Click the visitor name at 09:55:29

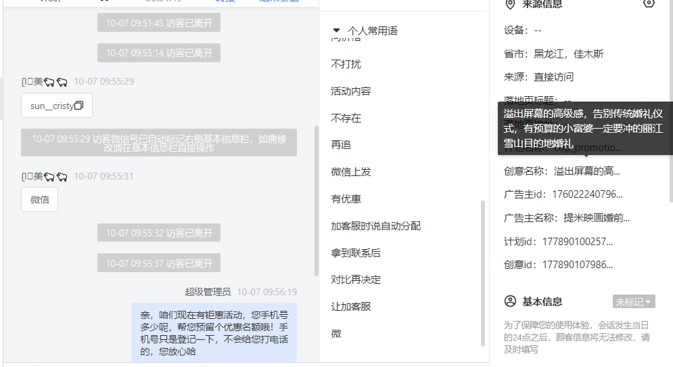click(x=45, y=82)
